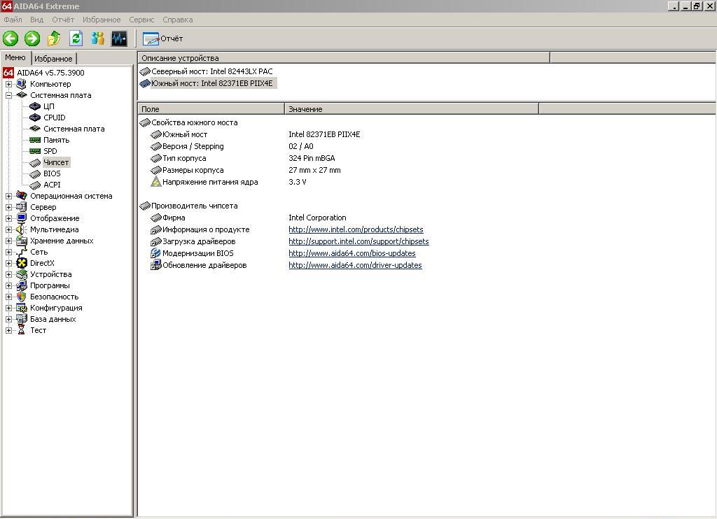The height and width of the screenshot is (519, 717).
Task: Click the Up level folder toolbar icon
Action: click(54, 38)
